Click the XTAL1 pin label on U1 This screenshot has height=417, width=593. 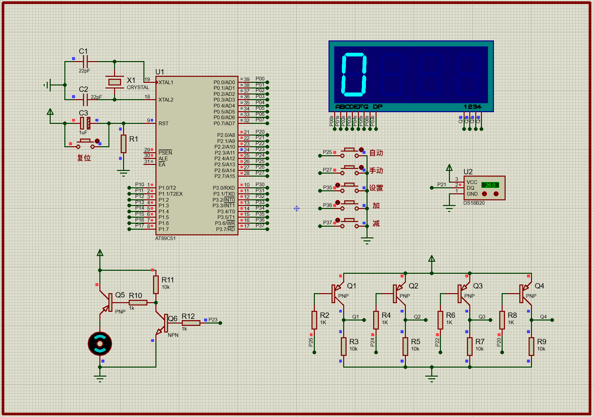tap(166, 82)
